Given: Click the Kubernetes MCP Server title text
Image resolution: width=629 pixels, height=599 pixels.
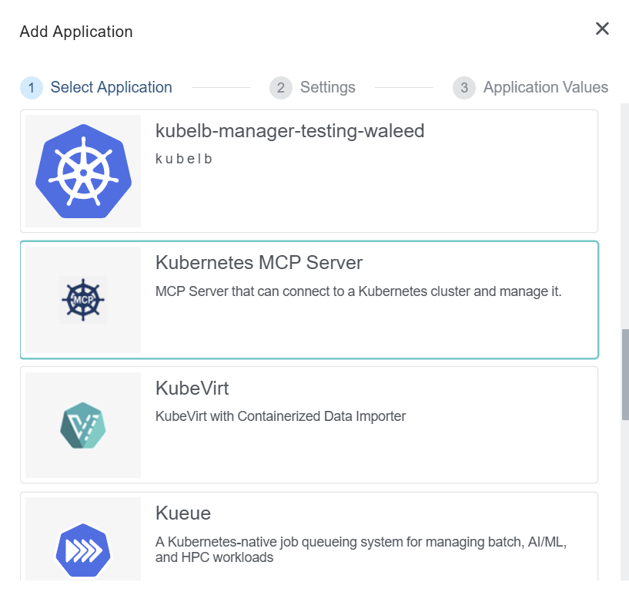Looking at the screenshot, I should pyautogui.click(x=258, y=263).
